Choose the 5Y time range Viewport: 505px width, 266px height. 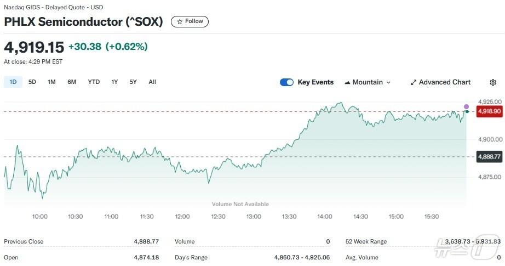click(x=133, y=82)
